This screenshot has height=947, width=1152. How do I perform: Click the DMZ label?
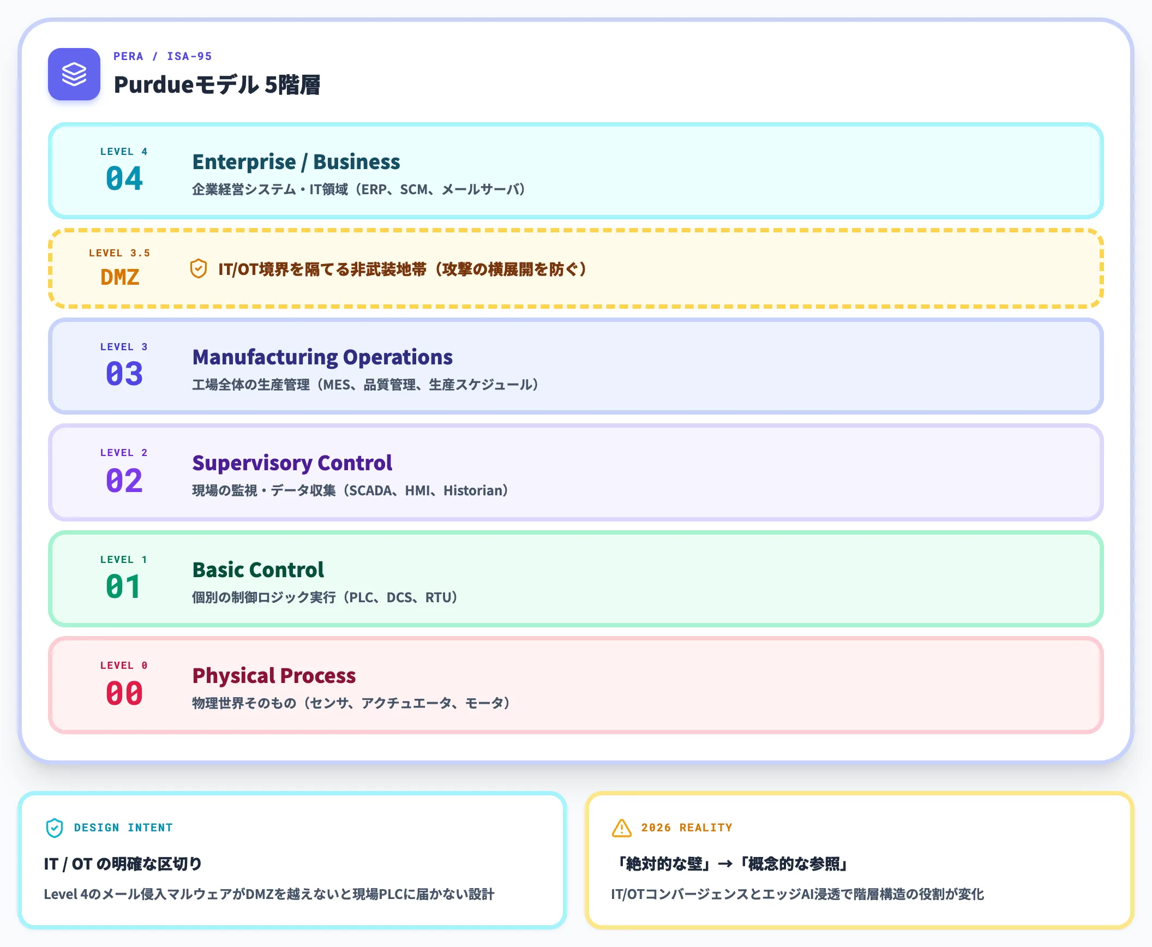coord(120,277)
